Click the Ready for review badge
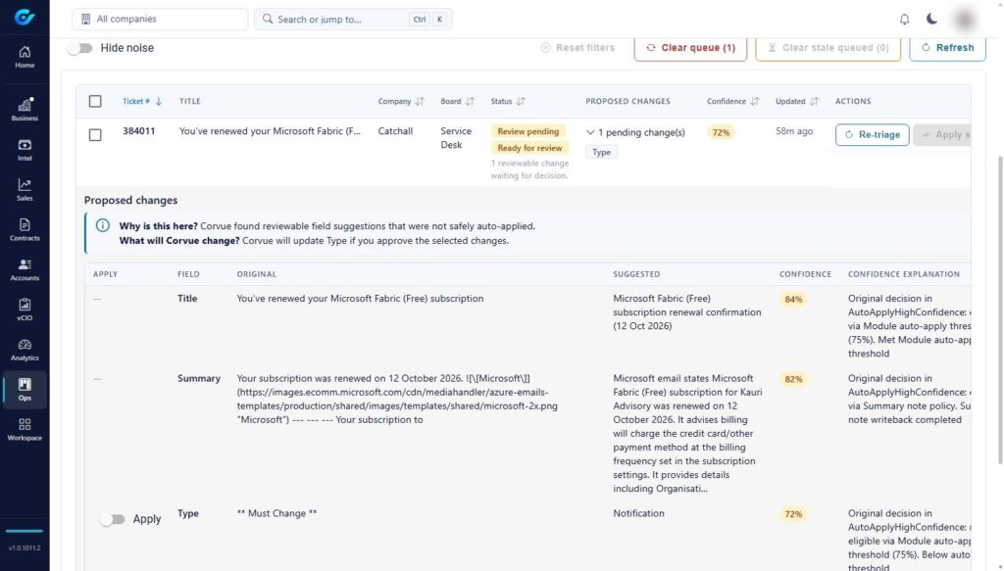The image size is (1004, 571). click(x=529, y=148)
